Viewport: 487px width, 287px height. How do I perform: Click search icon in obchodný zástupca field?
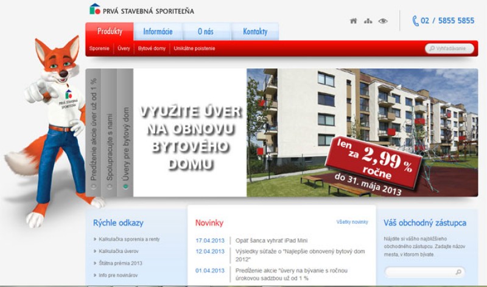tap(458, 272)
